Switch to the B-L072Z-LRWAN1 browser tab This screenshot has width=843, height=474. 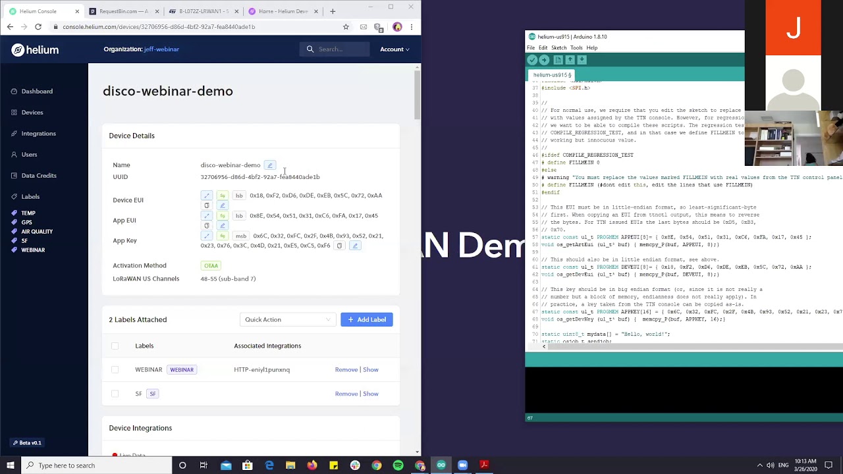click(x=202, y=11)
